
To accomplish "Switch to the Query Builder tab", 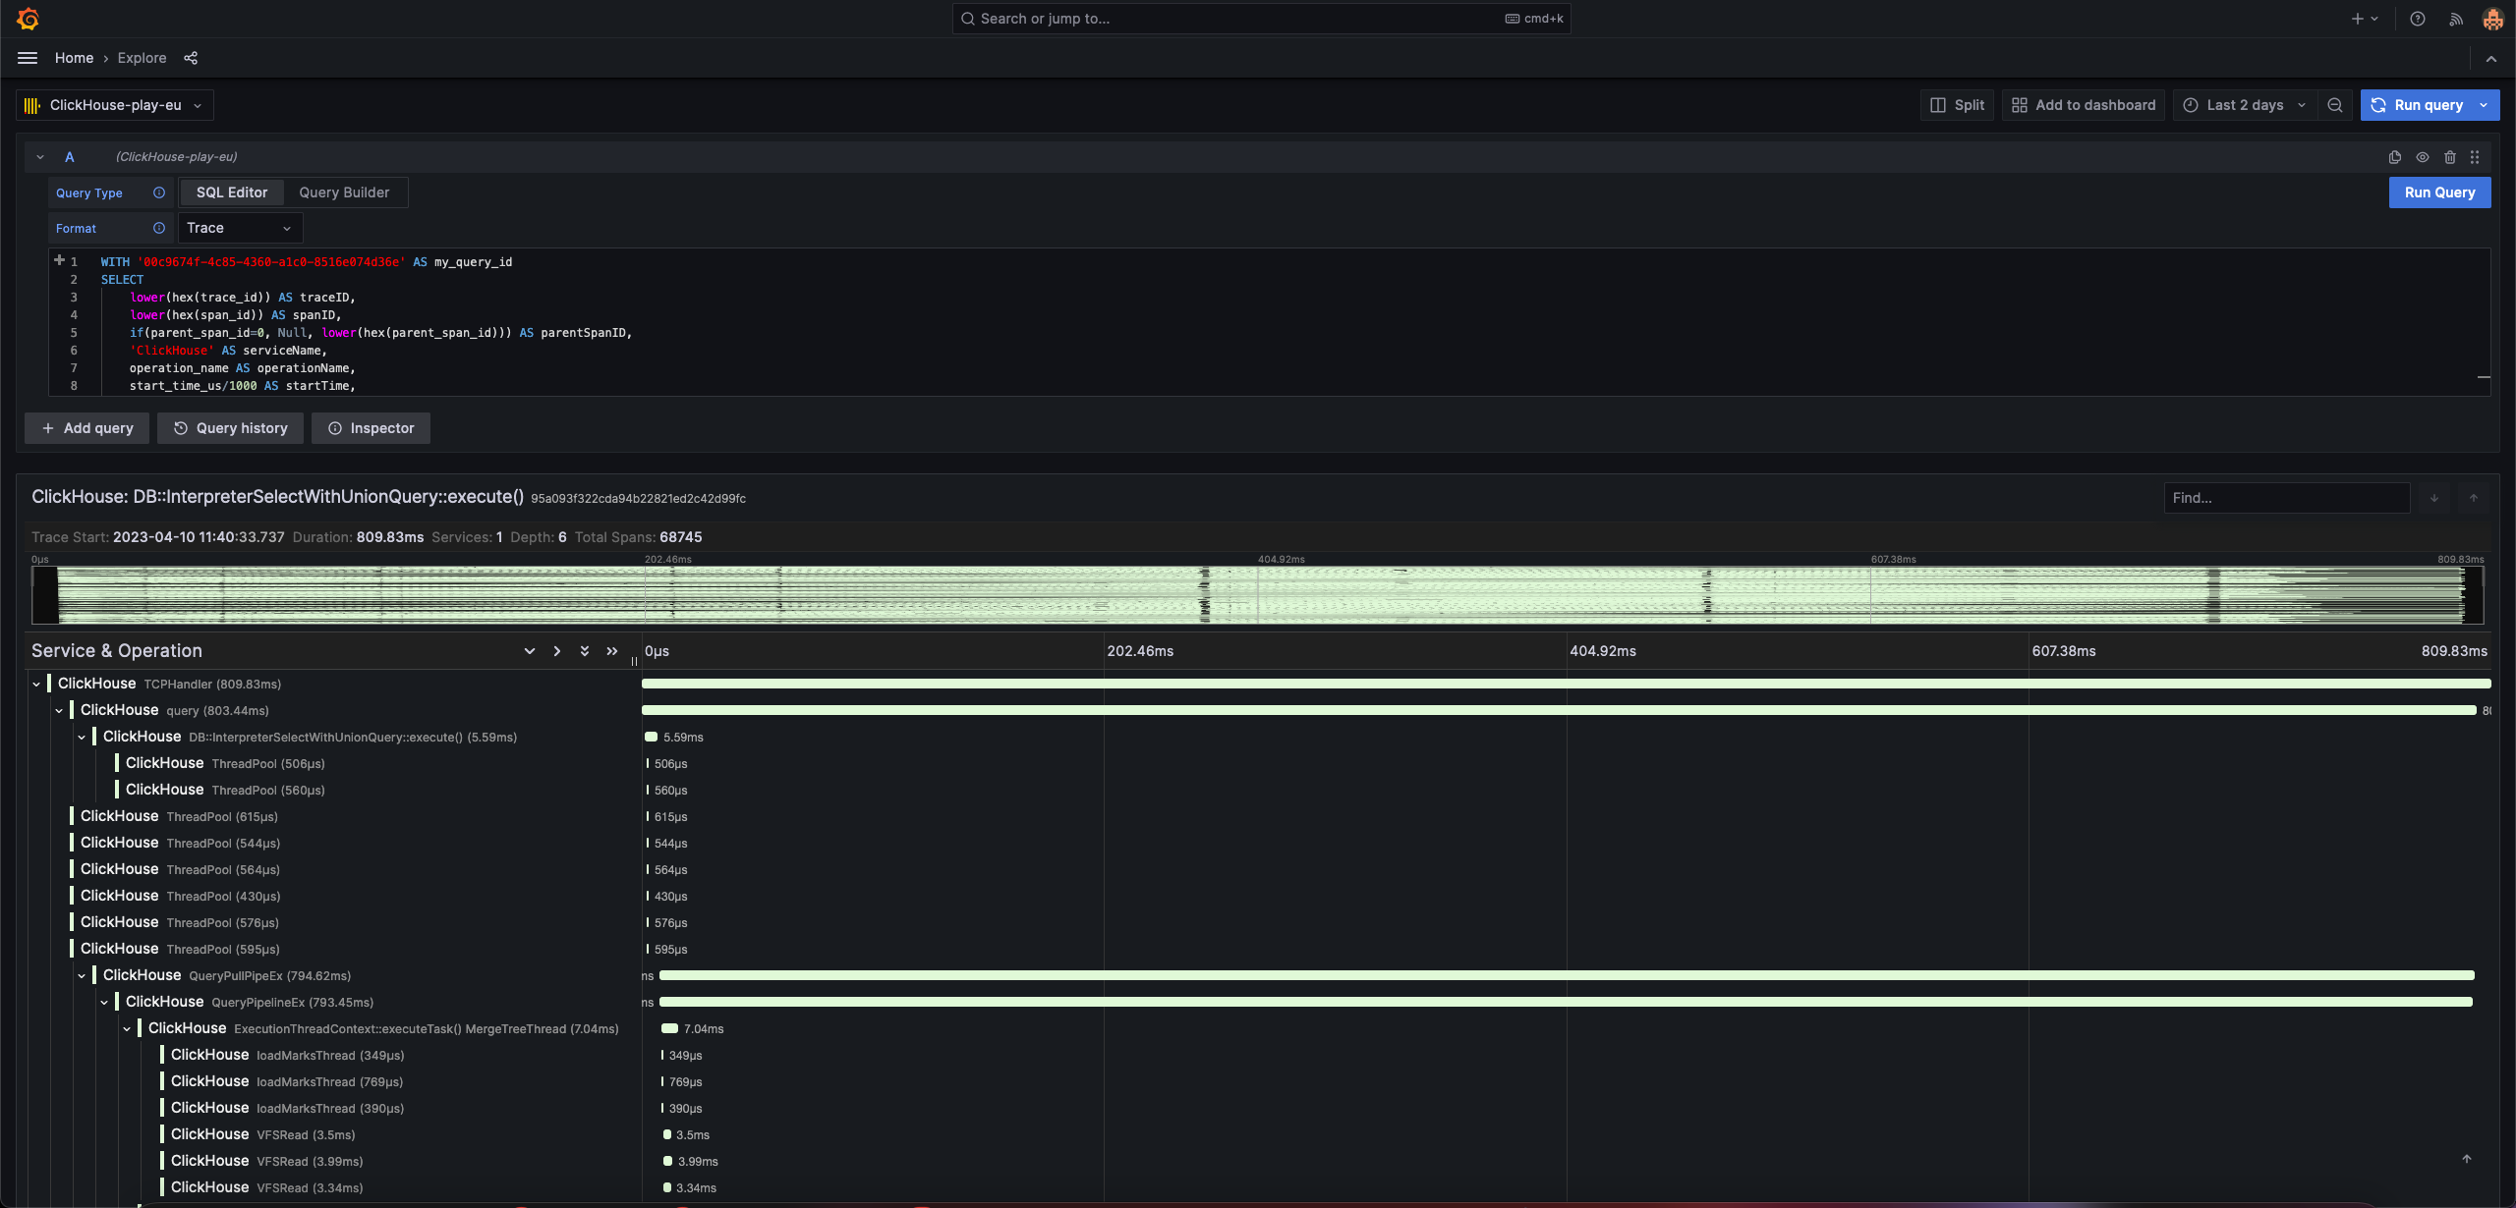I will (x=344, y=192).
